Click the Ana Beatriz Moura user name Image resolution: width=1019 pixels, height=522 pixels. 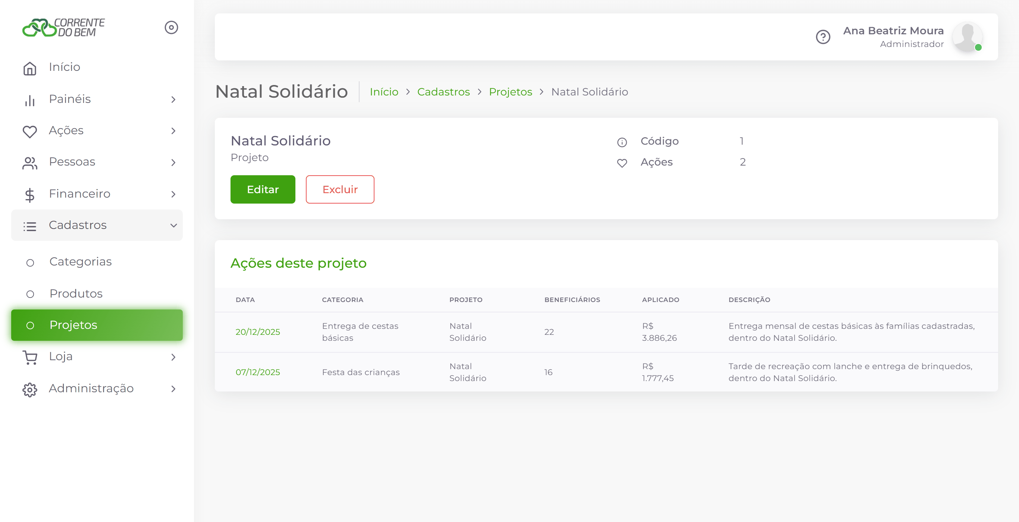coord(893,31)
